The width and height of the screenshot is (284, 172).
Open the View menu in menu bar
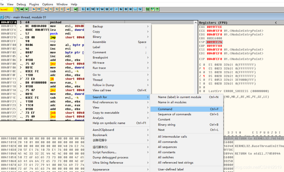coord(10,4)
